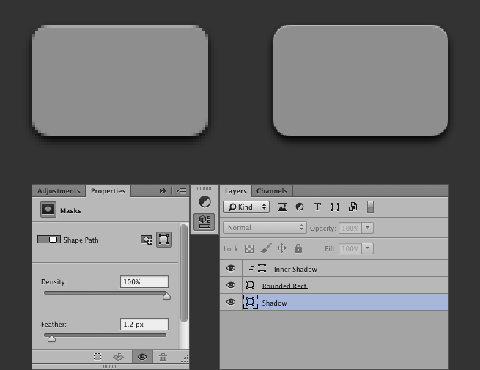Hide the Inner Shadow layer

pyautogui.click(x=231, y=269)
